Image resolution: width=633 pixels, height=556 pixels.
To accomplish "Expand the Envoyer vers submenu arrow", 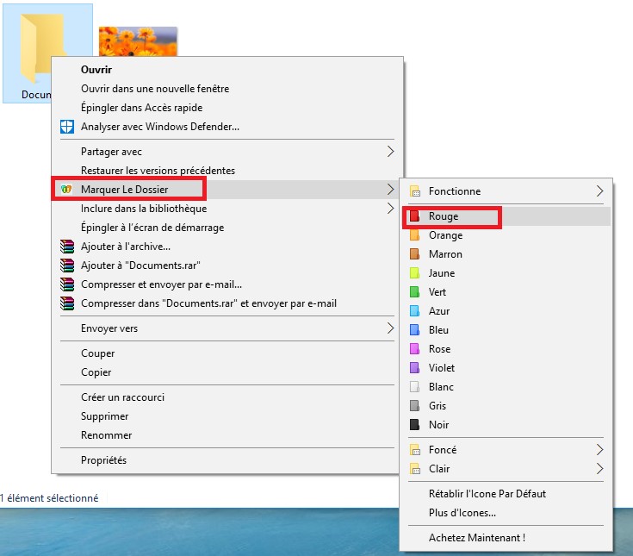I will 389,328.
